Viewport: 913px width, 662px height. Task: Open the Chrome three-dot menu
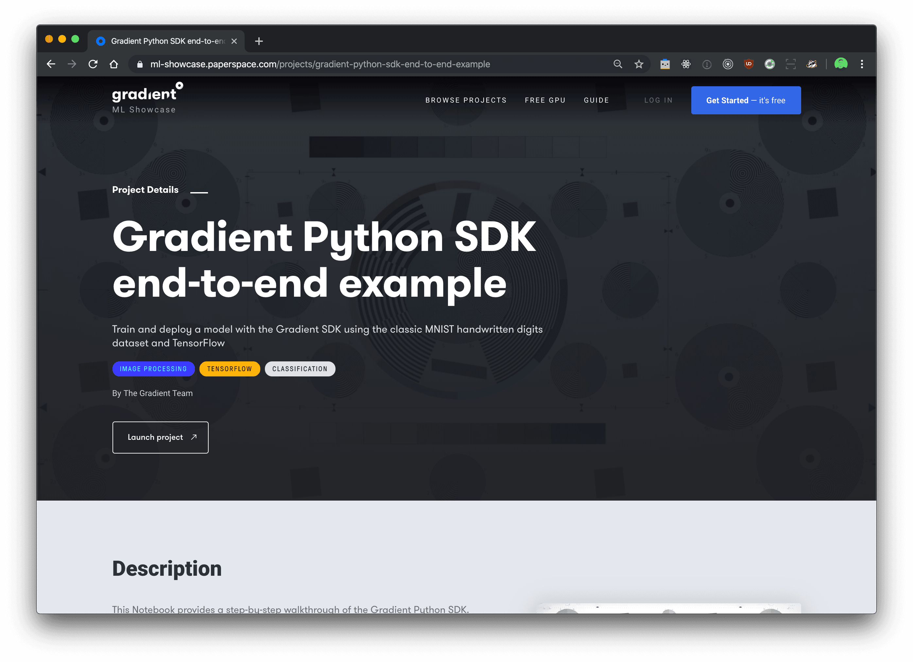point(862,64)
